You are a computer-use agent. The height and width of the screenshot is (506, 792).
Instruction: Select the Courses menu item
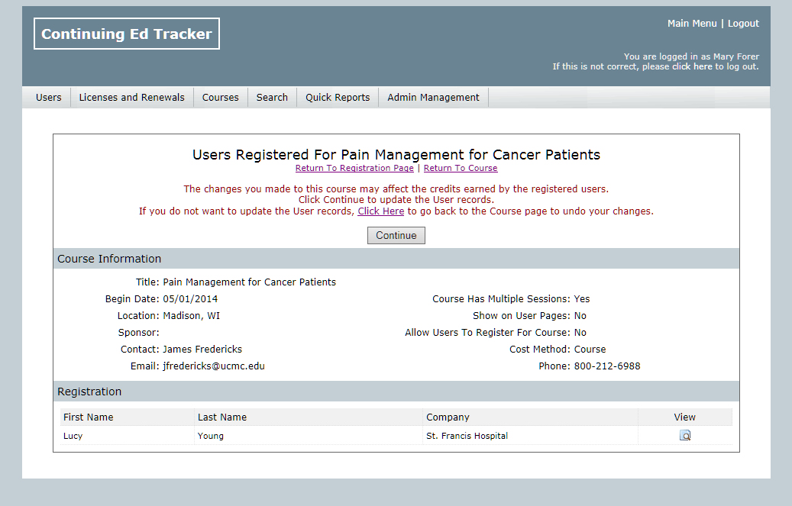(220, 98)
